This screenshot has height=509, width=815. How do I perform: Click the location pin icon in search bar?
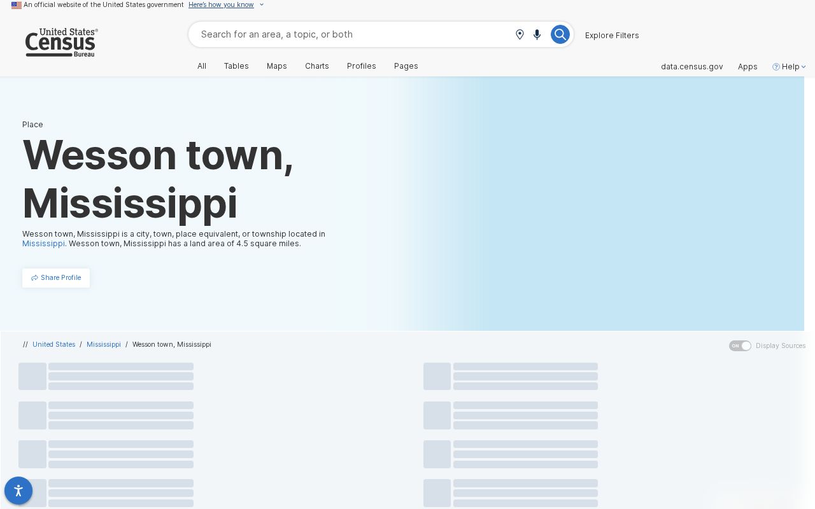[x=520, y=34]
